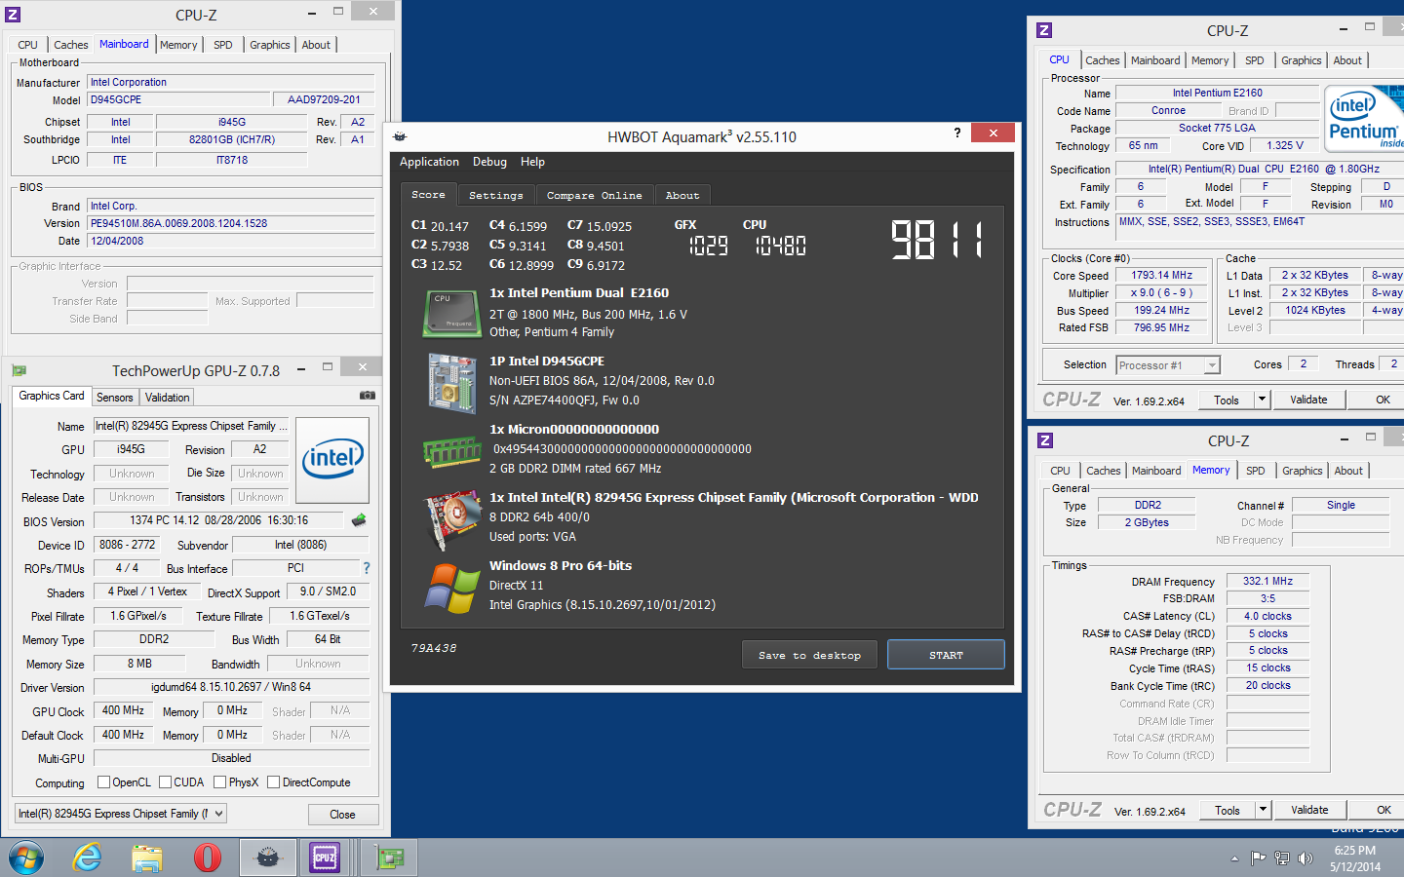Image resolution: width=1404 pixels, height=877 pixels.
Task: Click the GPU-Z Name field with Intel 82945G
Action: coord(191,426)
